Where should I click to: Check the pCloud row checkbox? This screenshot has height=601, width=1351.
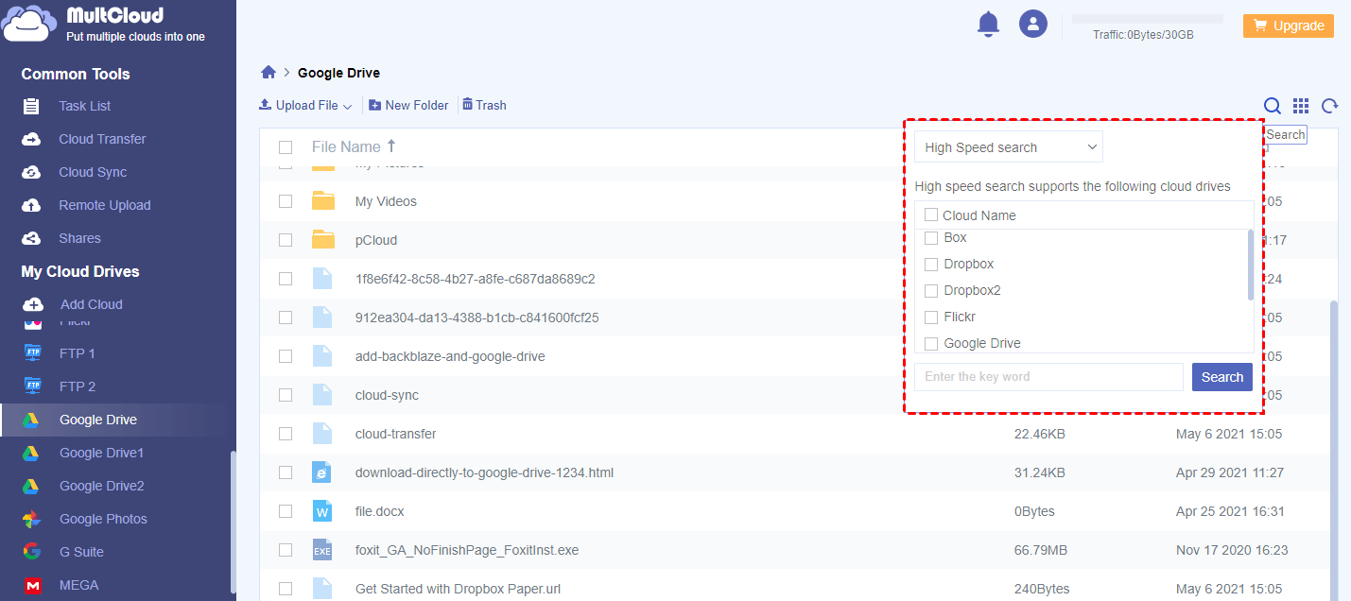click(x=286, y=240)
